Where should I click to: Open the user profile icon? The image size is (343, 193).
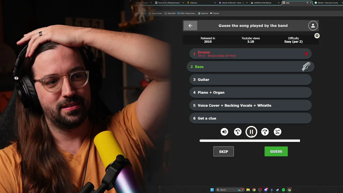[x=313, y=26]
